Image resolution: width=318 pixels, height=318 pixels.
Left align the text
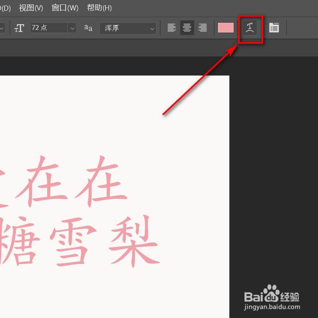coord(172,28)
